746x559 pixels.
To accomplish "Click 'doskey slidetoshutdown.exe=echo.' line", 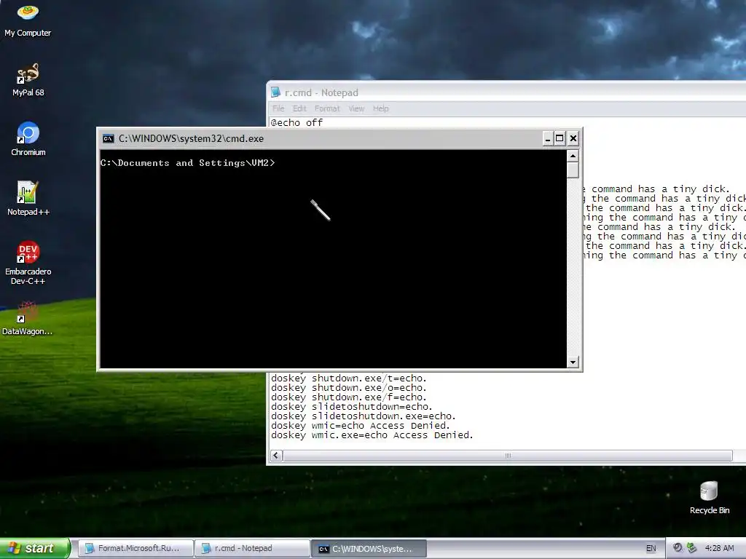I will (364, 416).
